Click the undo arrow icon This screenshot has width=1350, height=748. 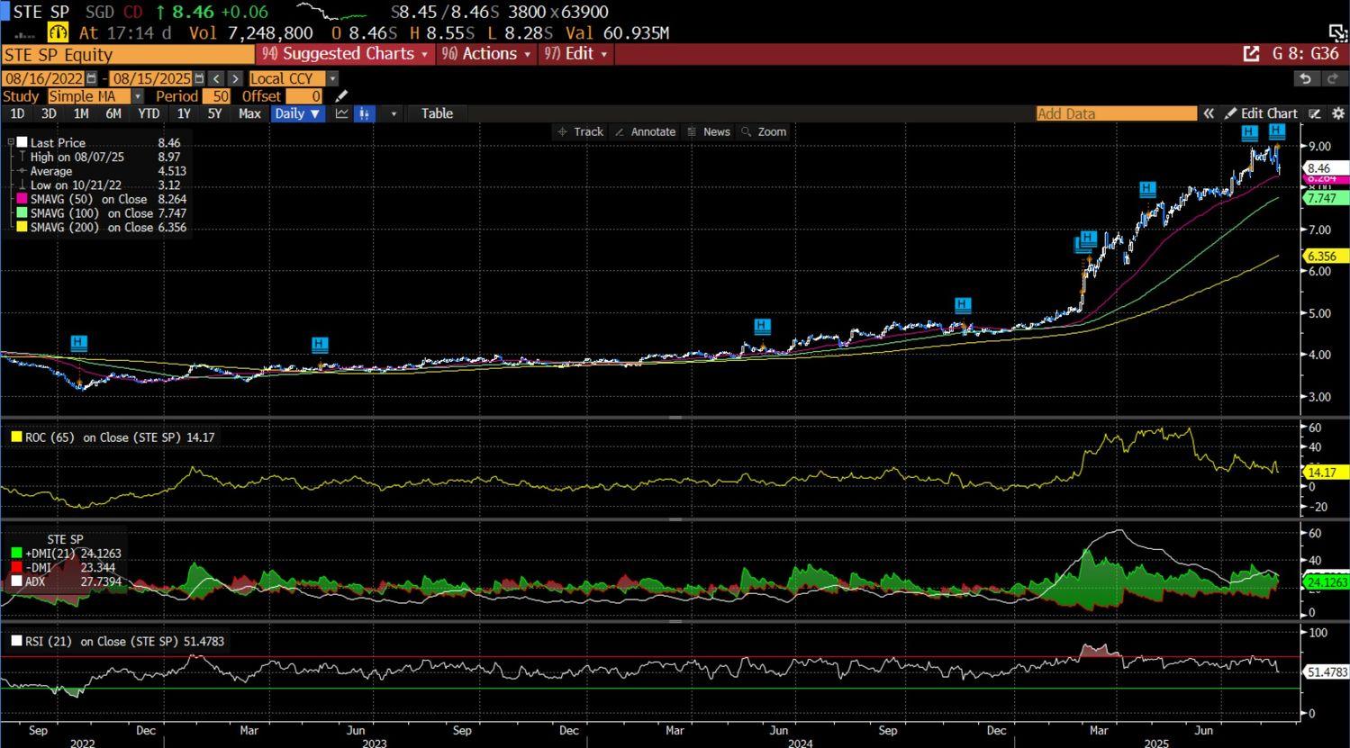(x=1305, y=78)
